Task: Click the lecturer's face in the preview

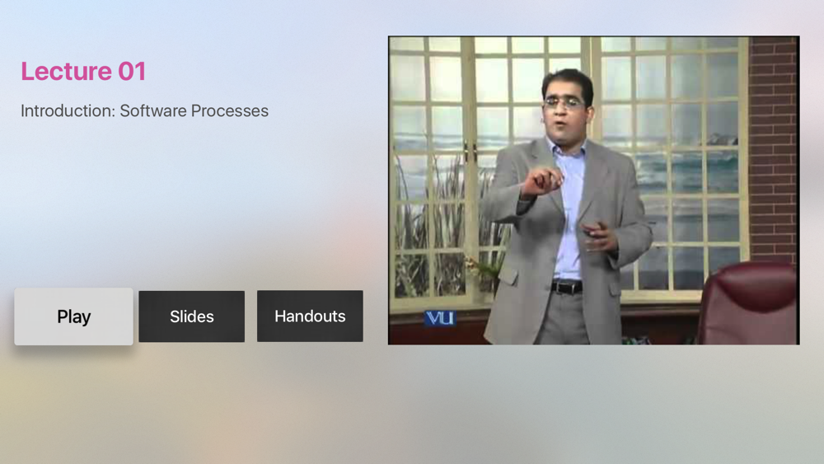Action: click(565, 105)
